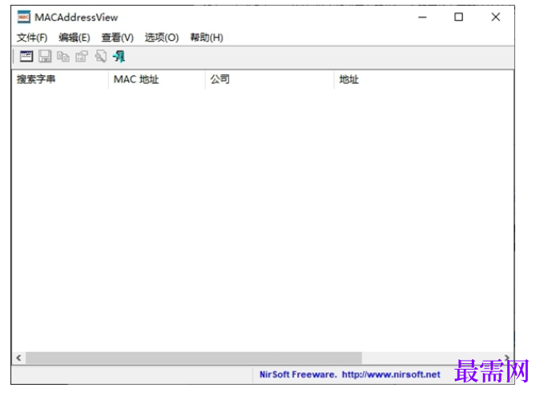Image resolution: width=544 pixels, height=396 pixels.
Task: Click the Find magnifier toolbar icon
Action: [101, 56]
